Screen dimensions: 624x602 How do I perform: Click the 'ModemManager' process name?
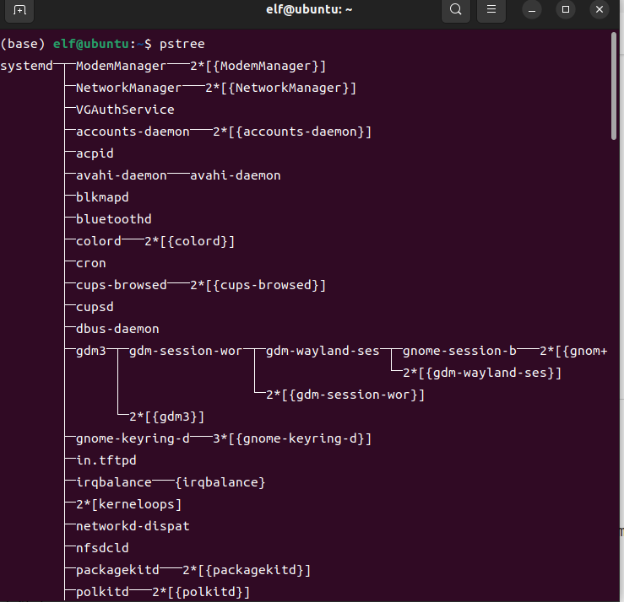pyautogui.click(x=121, y=66)
